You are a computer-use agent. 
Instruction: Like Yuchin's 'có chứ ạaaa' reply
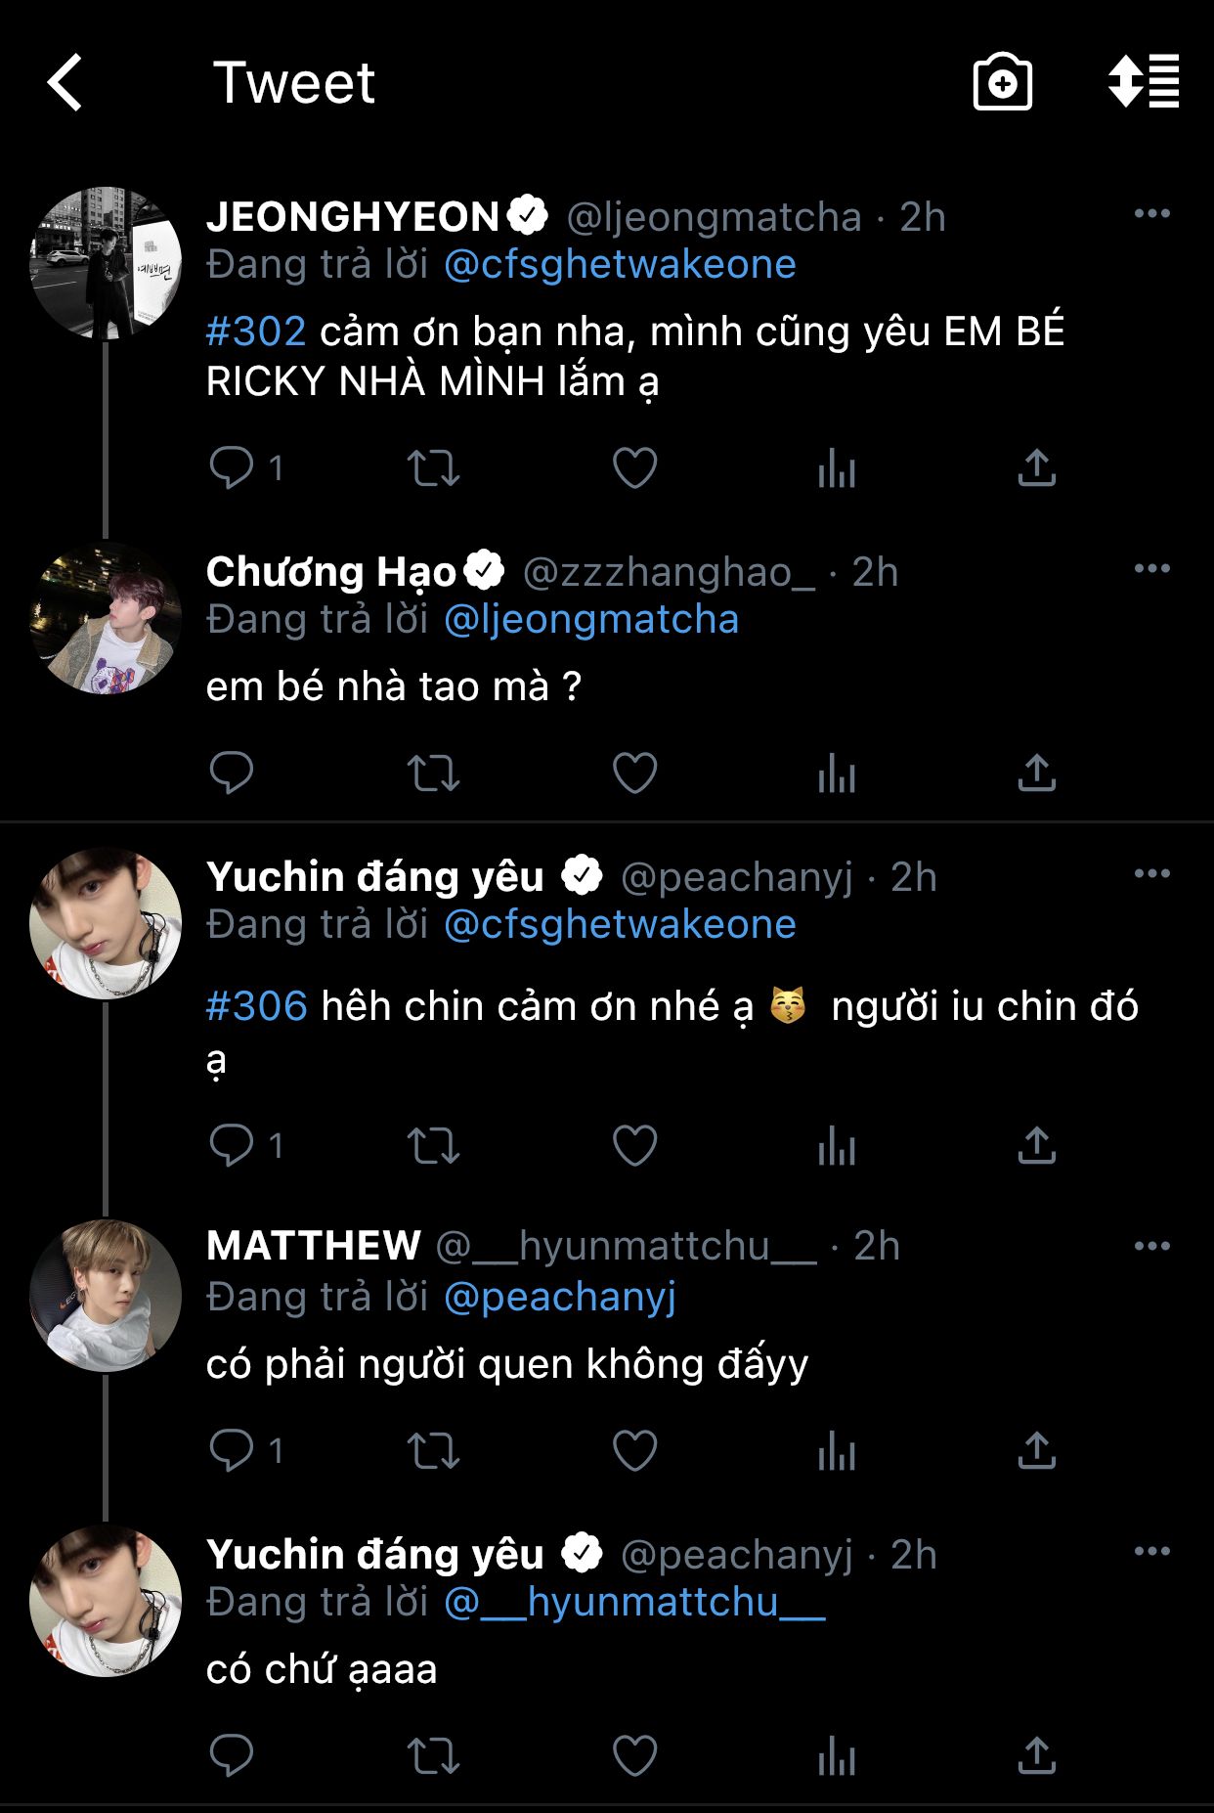point(634,1755)
